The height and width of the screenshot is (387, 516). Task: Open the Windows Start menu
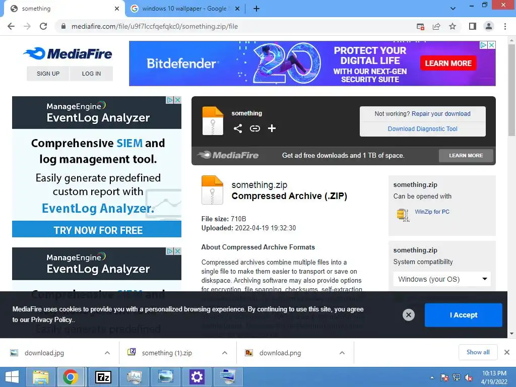click(12, 377)
